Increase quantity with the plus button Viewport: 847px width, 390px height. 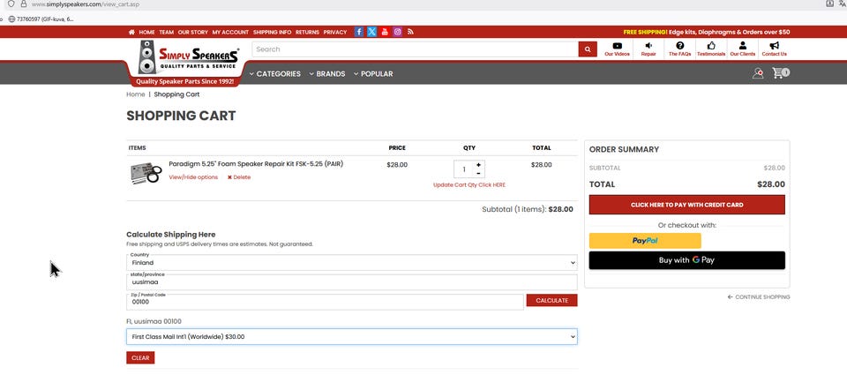[x=478, y=165]
